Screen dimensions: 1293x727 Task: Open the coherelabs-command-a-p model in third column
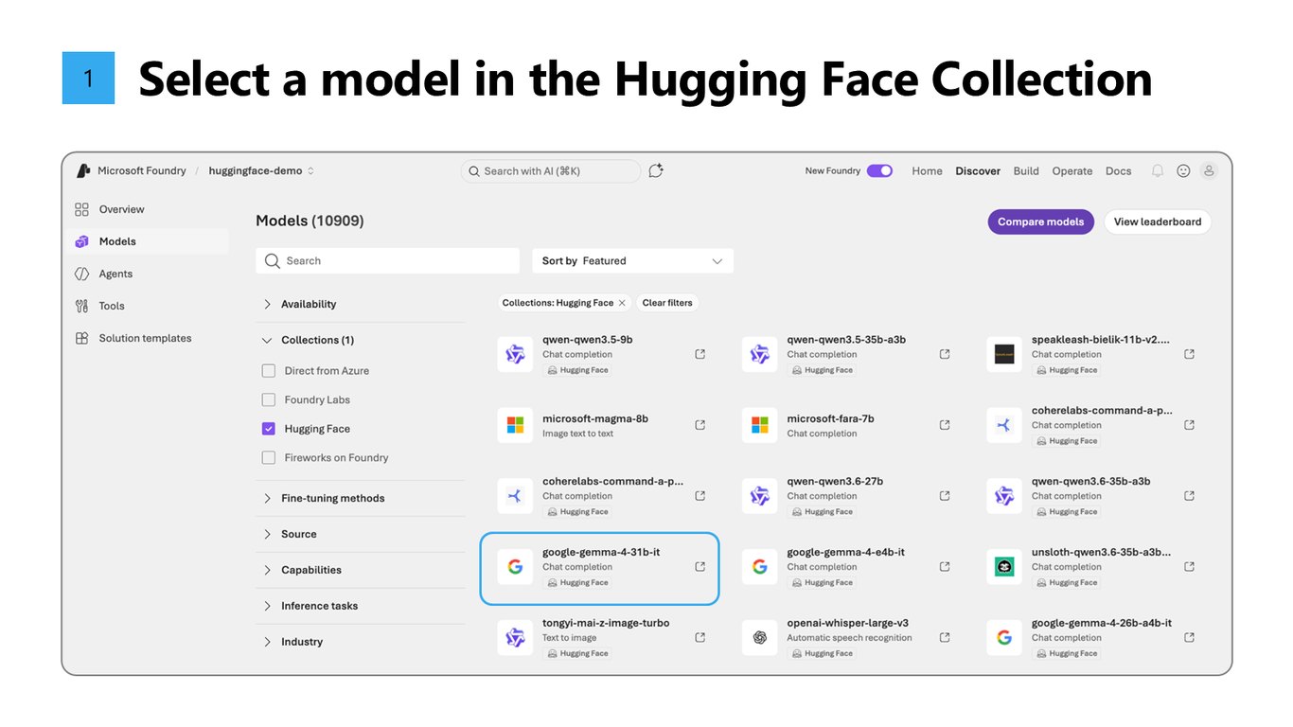[1101, 411]
